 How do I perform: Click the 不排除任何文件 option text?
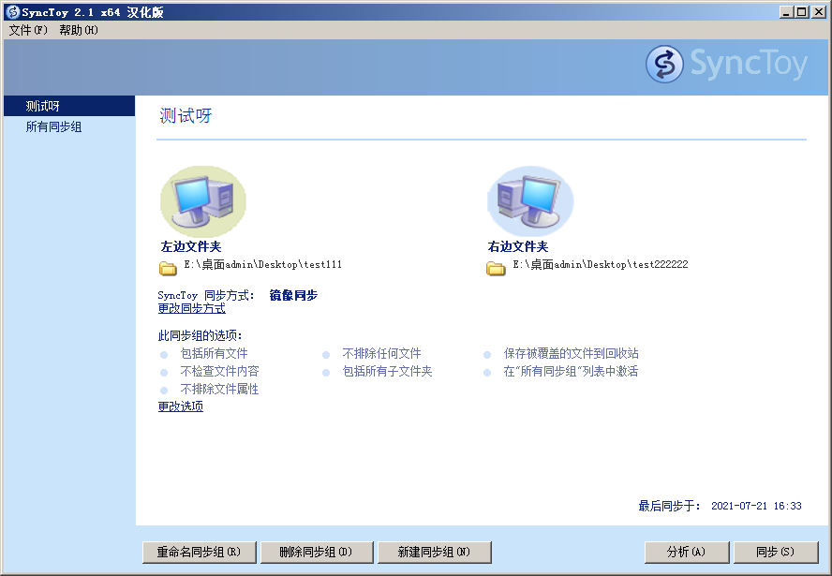tap(381, 353)
